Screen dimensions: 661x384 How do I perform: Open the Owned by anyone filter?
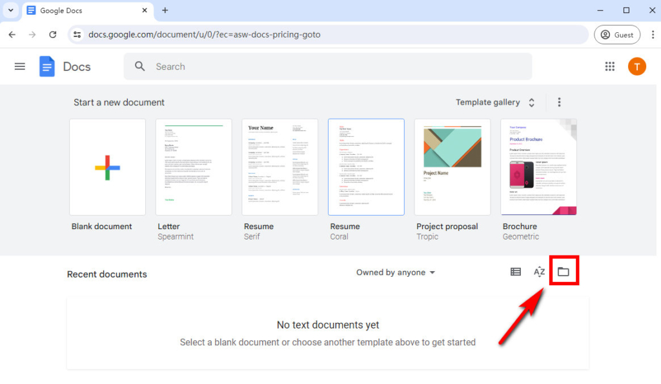[395, 272]
